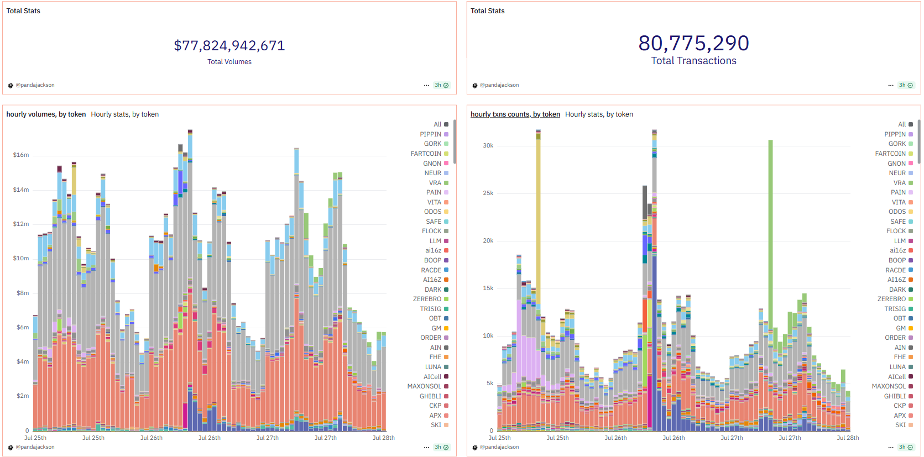Click the GORK color swatch in hourly txns legend

tap(911, 144)
